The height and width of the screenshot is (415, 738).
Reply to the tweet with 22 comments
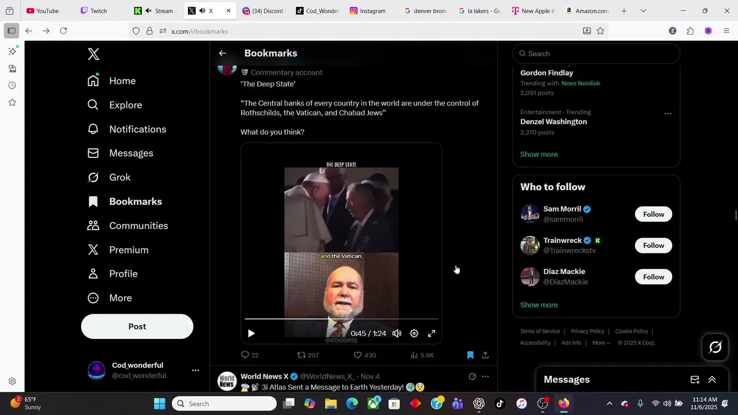pos(250,355)
